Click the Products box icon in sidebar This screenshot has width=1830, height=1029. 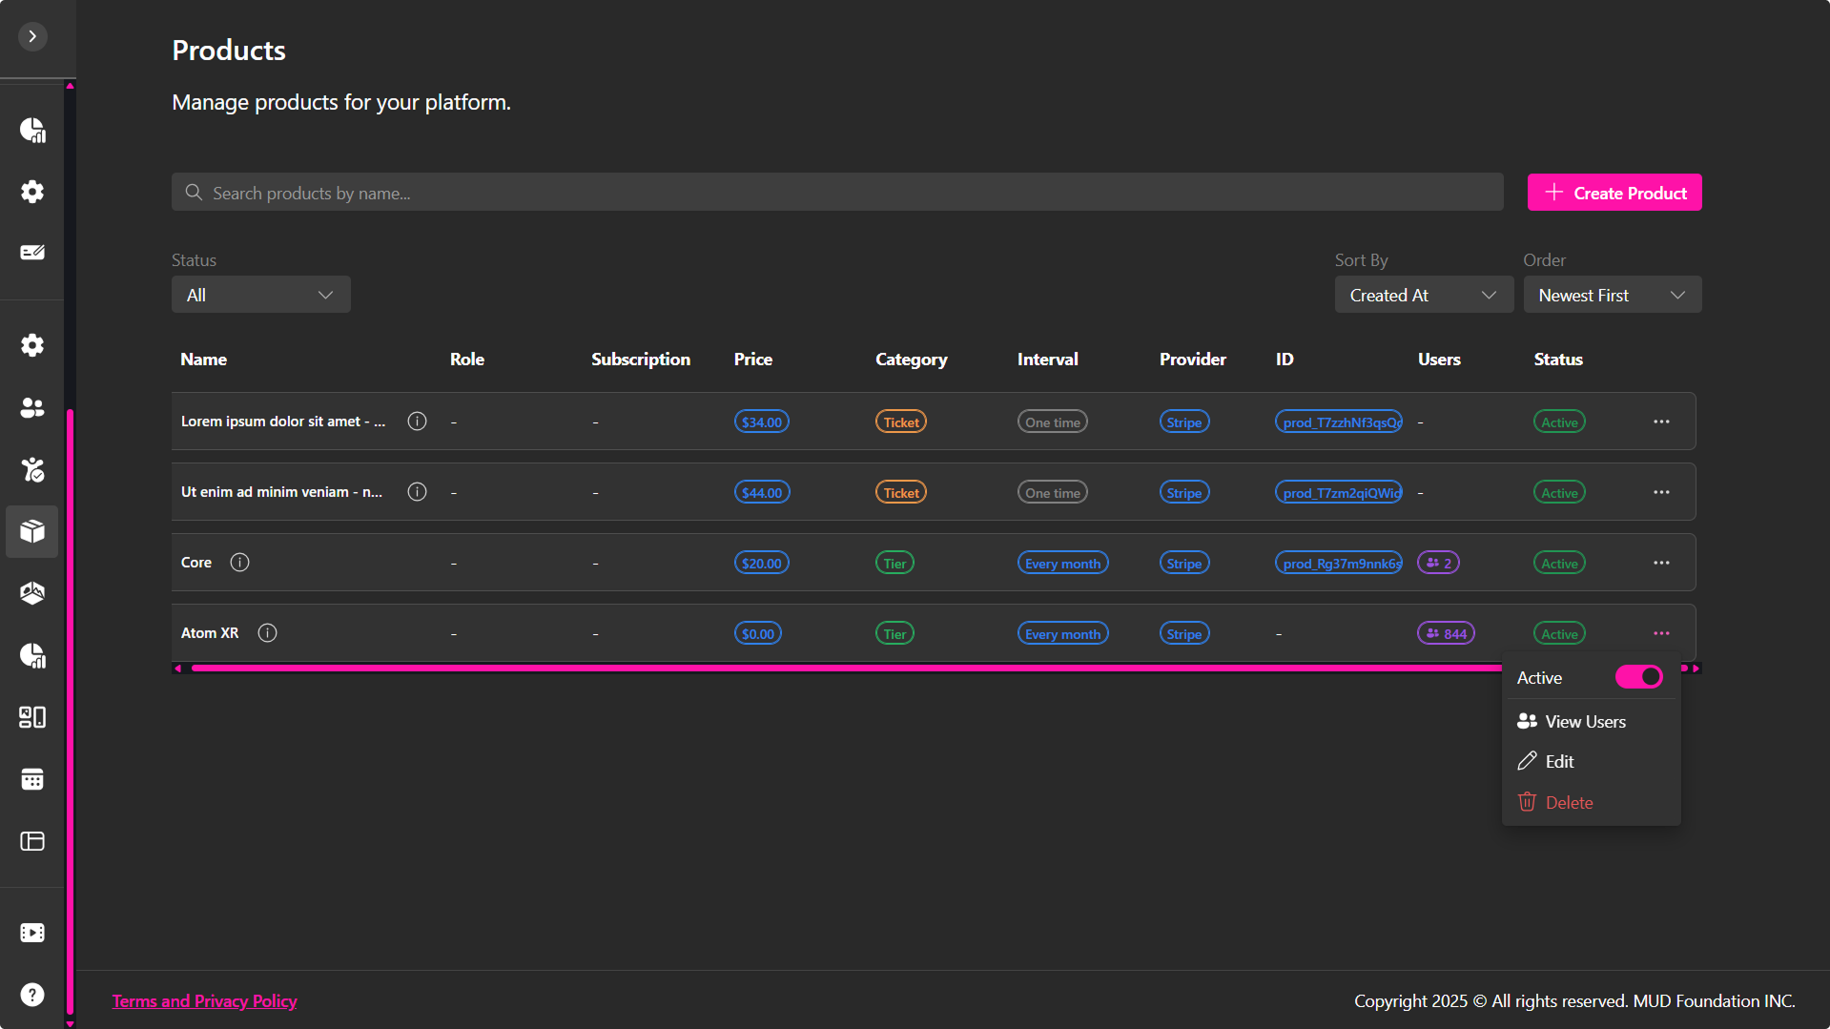tap(32, 531)
